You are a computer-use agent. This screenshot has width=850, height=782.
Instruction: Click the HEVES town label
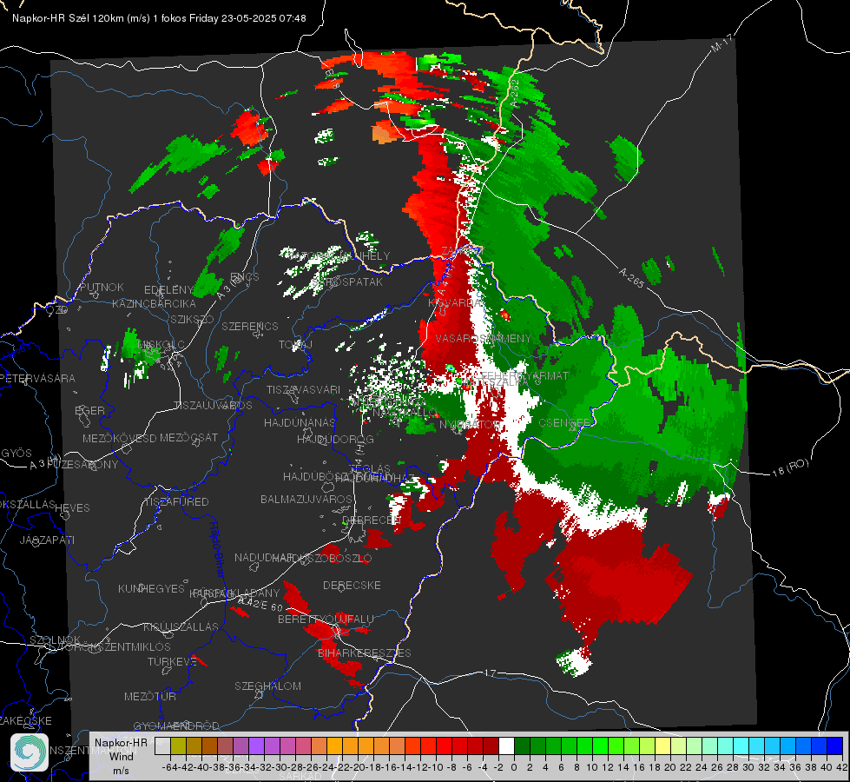point(72,508)
